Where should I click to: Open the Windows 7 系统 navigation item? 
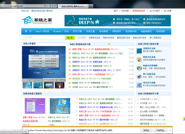coord(61,31)
